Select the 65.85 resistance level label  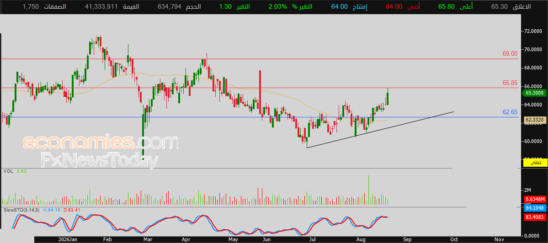pyautogui.click(x=510, y=83)
